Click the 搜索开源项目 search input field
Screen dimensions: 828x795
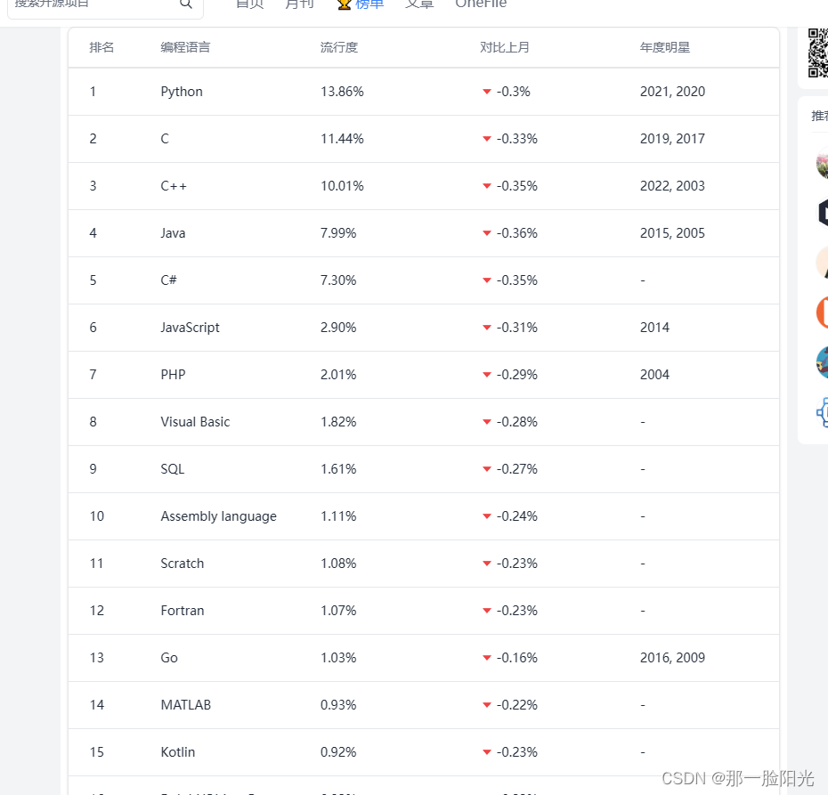click(98, 4)
